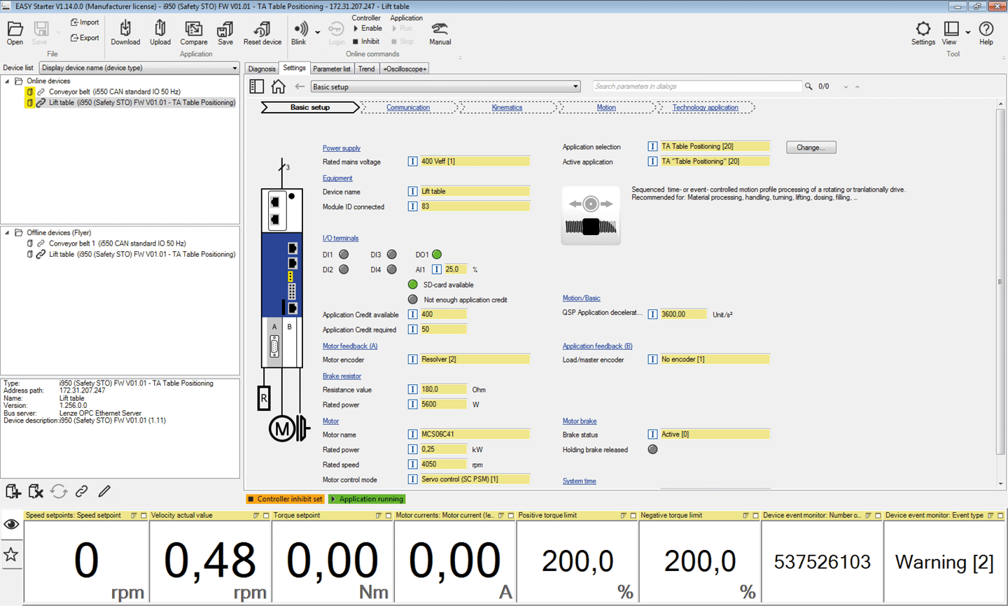This screenshot has width=1008, height=606.
Task: Collapse the Online devices tree node
Action: click(8, 81)
